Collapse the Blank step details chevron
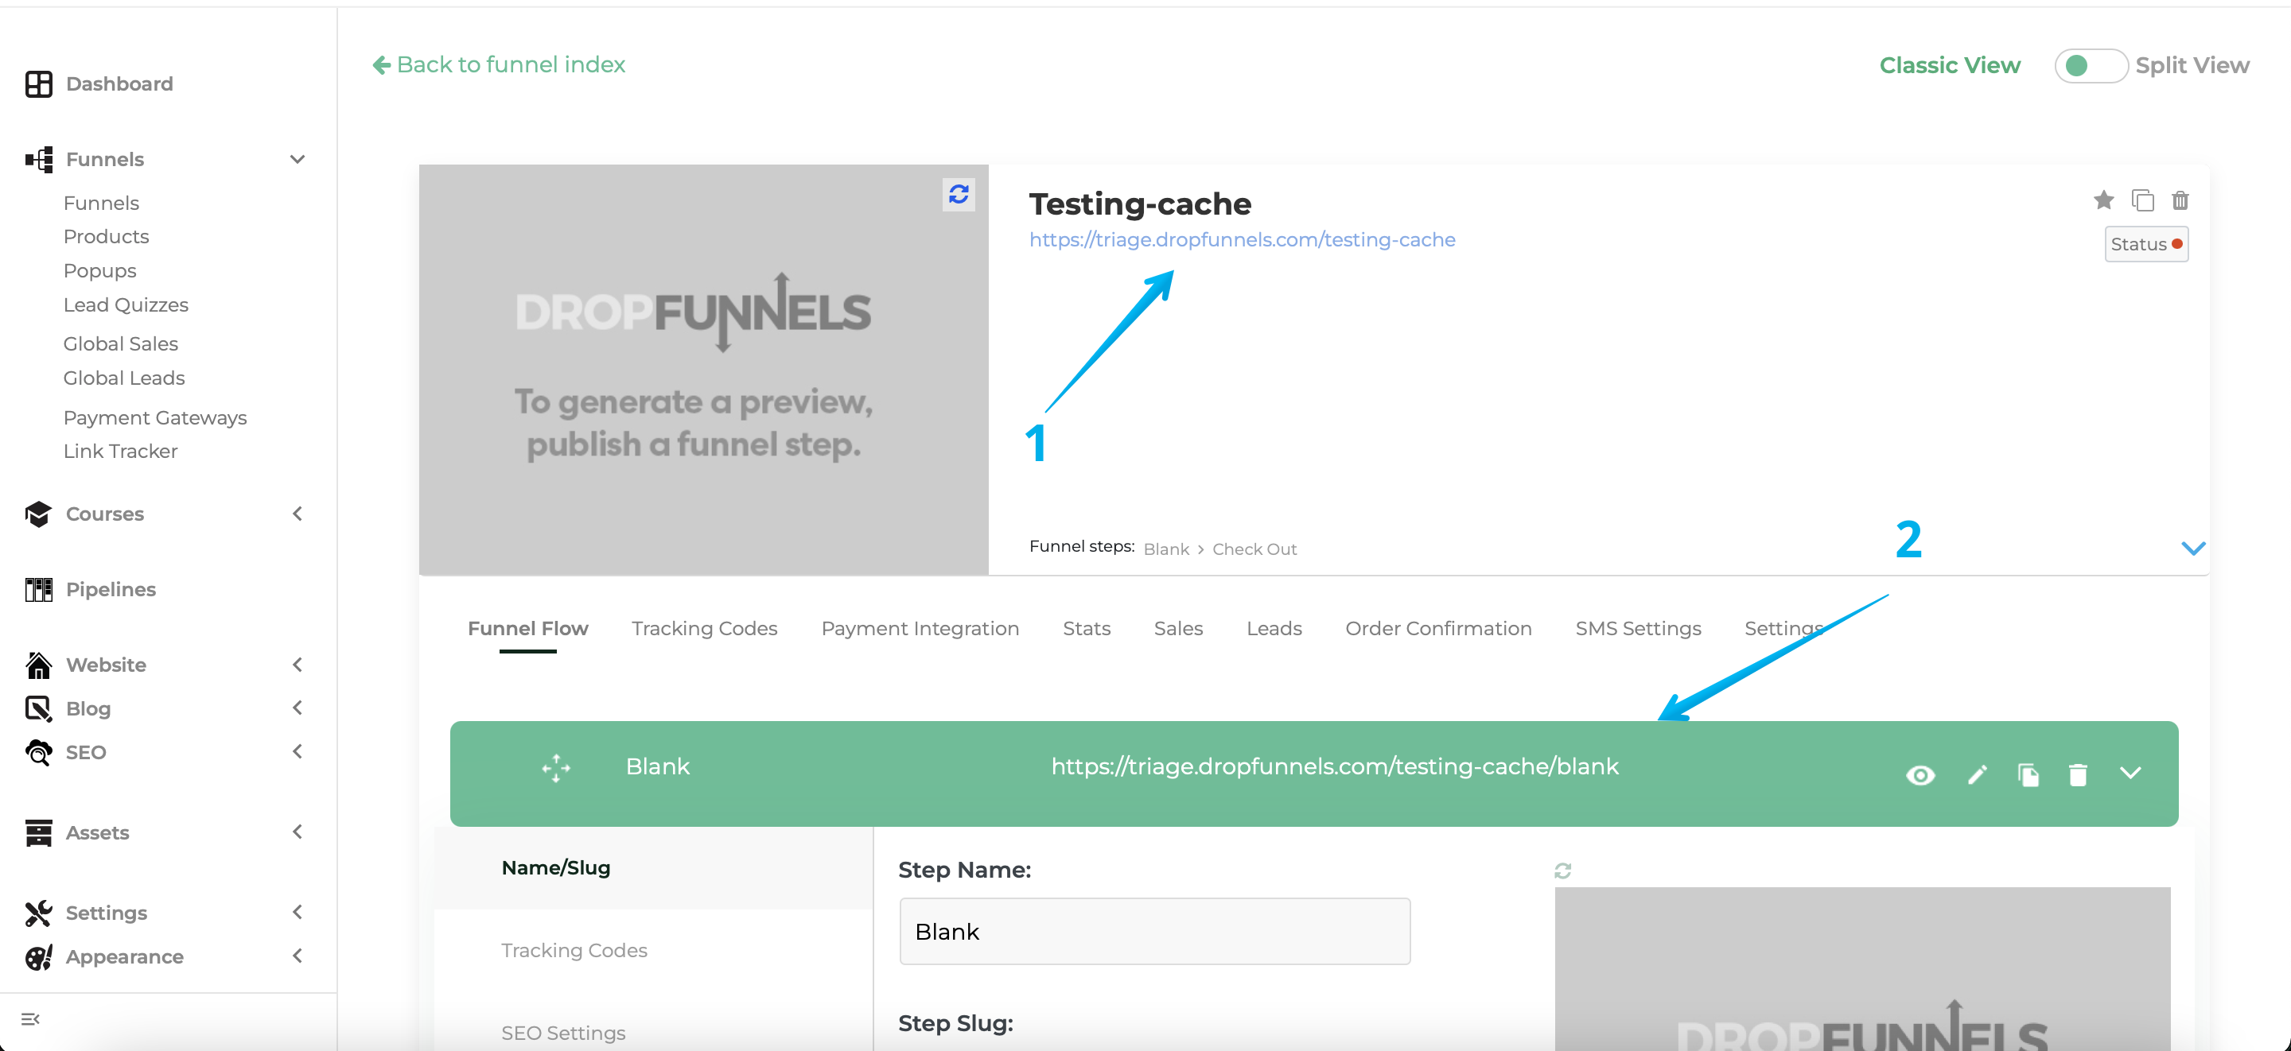Screen dimensions: 2291x1051 [x=2130, y=774]
